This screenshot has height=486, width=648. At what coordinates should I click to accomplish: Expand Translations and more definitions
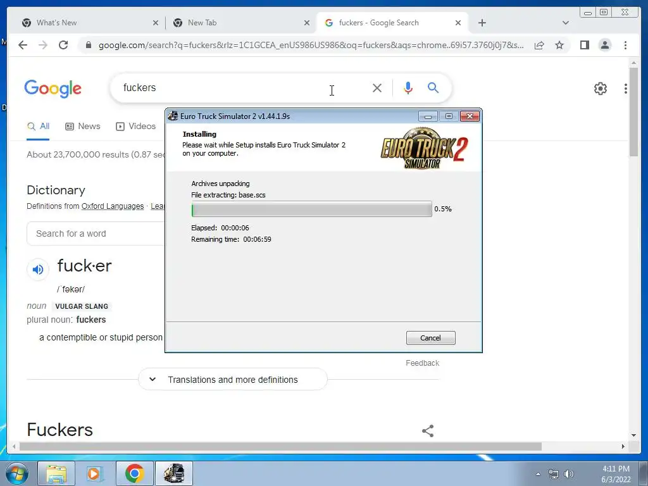coord(233,380)
